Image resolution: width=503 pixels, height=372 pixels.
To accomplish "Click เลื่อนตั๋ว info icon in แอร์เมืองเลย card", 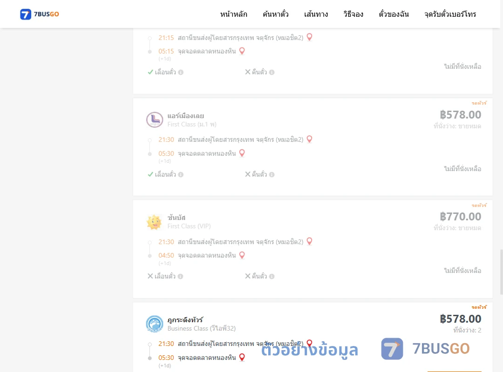I will (x=181, y=174).
